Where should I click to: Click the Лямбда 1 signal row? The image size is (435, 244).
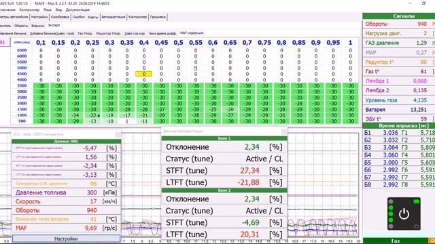pos(399,81)
